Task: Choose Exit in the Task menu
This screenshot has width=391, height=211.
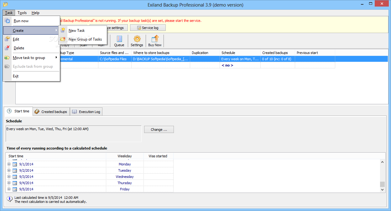Action: coord(31,76)
